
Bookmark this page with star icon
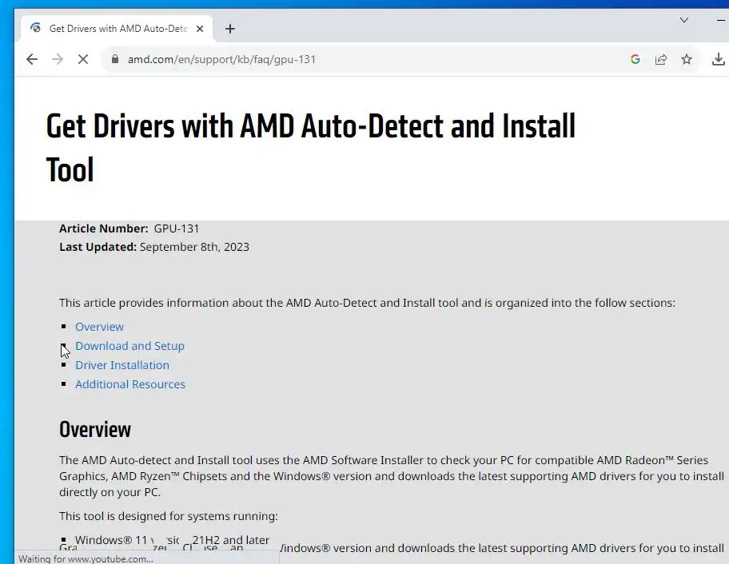(x=687, y=59)
